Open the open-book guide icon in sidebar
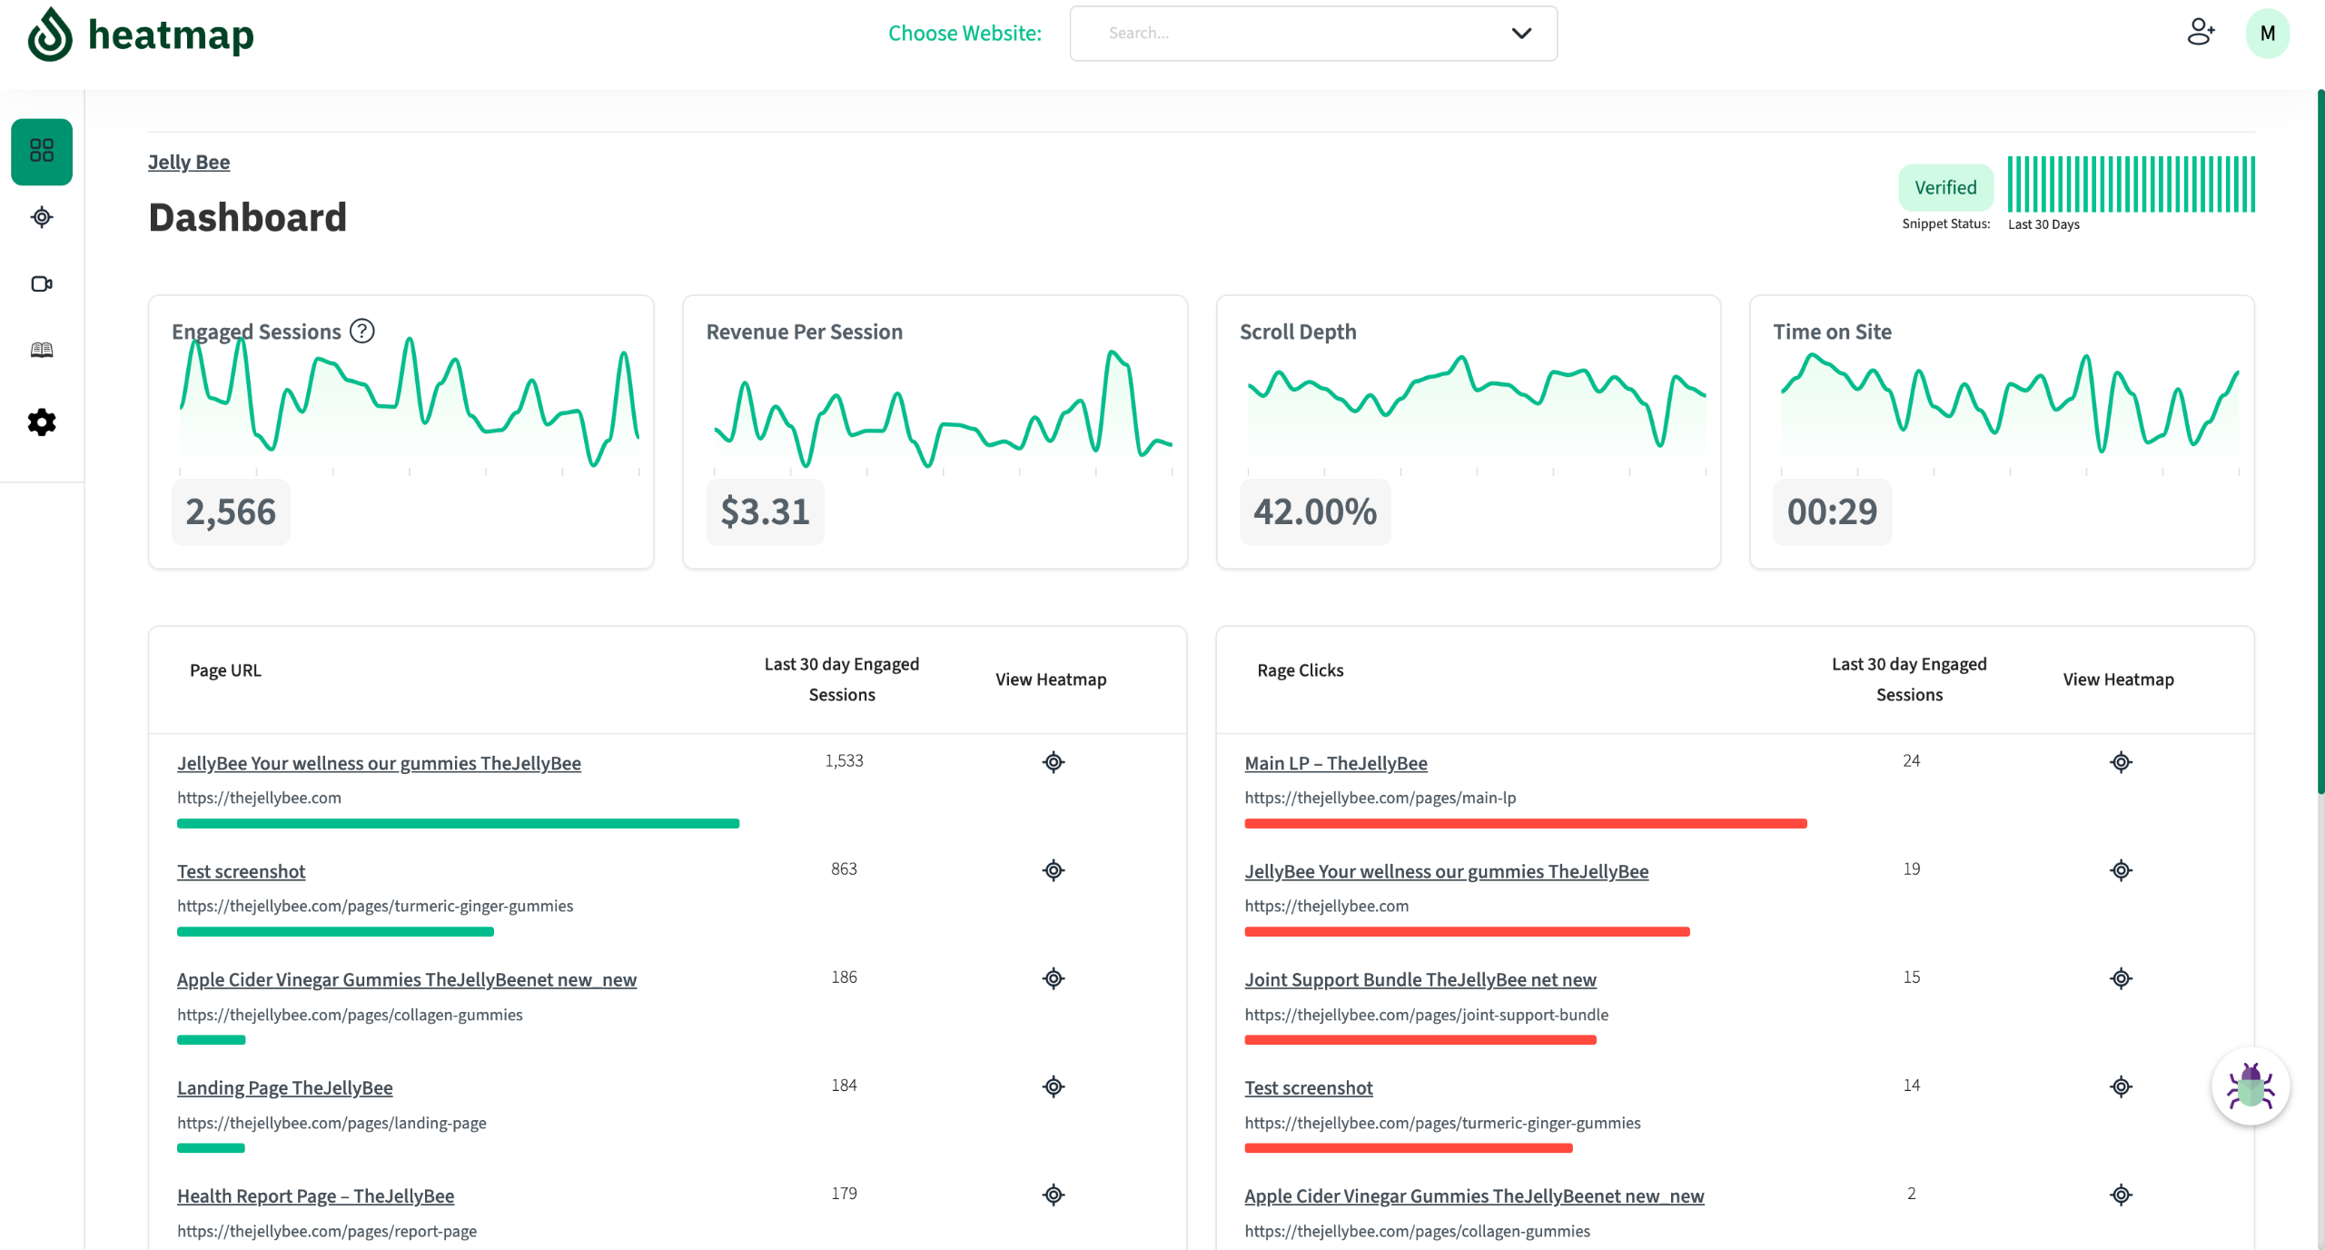Viewport: 2325px width, 1250px height. (x=42, y=351)
